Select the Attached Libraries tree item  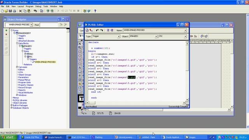(26, 41)
